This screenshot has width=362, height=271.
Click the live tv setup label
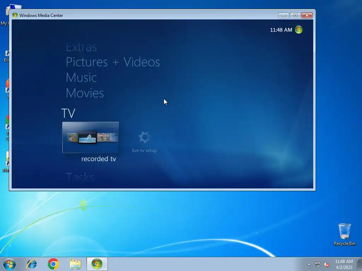click(x=145, y=150)
